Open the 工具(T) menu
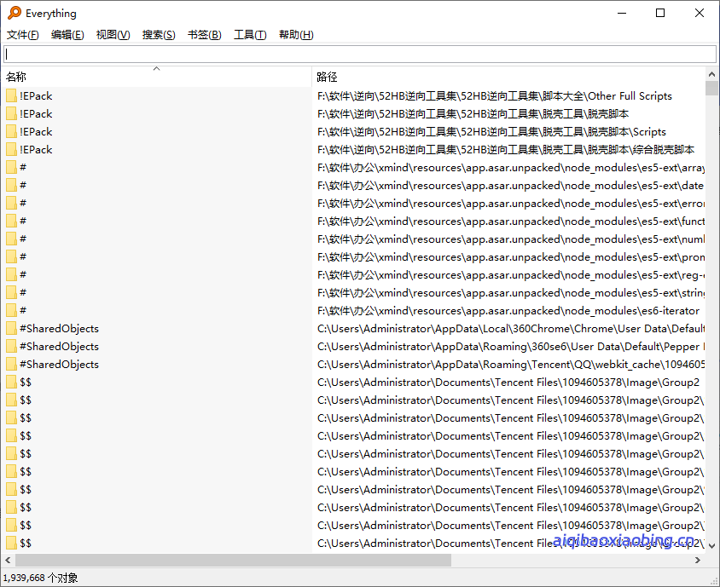Image resolution: width=720 pixels, height=587 pixels. [250, 35]
